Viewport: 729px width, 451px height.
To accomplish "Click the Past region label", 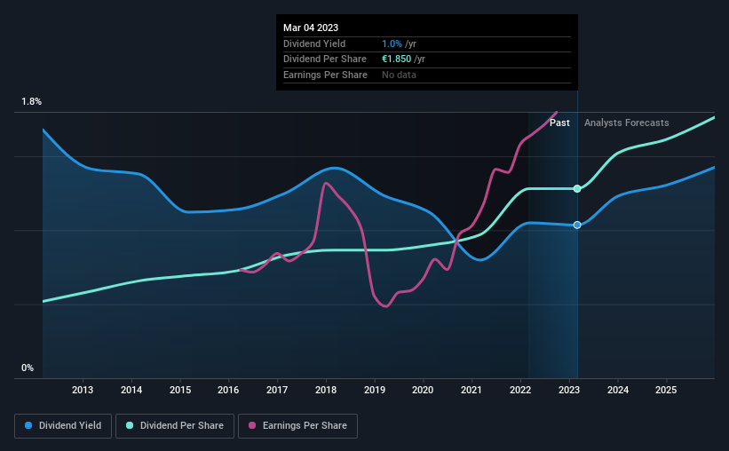I will point(559,123).
